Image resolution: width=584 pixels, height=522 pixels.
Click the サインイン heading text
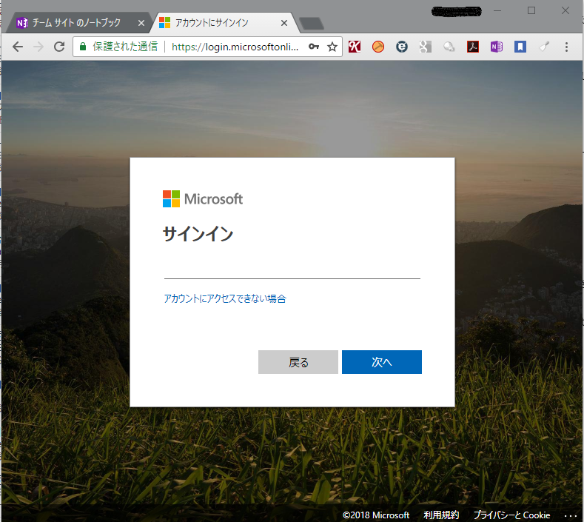pyautogui.click(x=198, y=234)
